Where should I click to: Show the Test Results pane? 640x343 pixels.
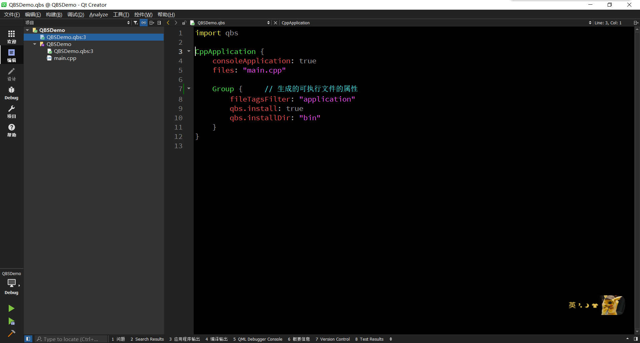pos(370,339)
